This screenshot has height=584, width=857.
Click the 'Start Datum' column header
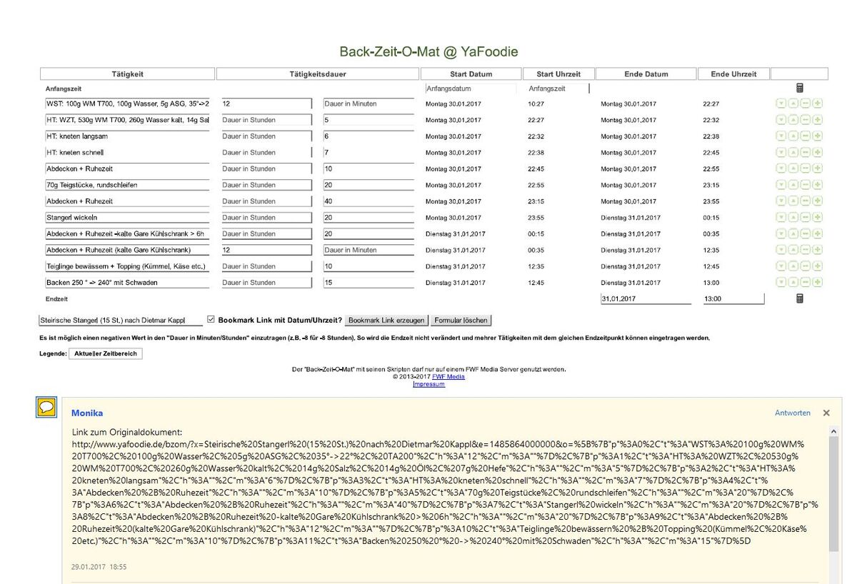click(x=471, y=74)
